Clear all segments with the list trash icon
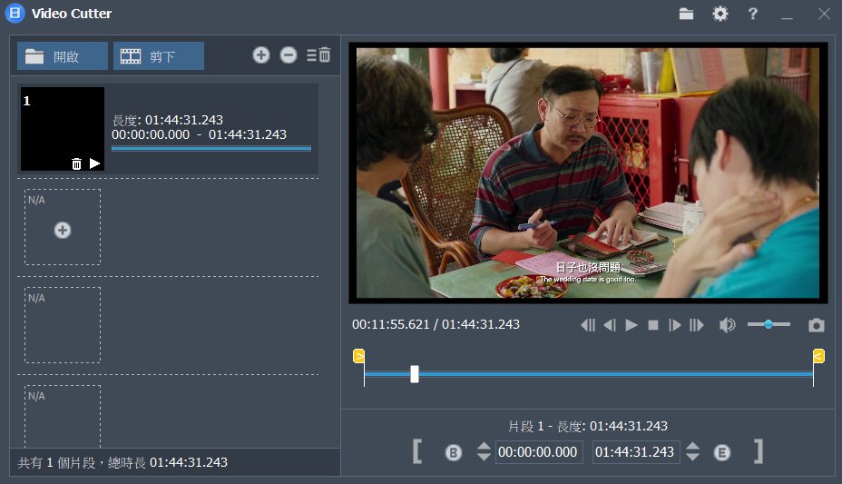 pyautogui.click(x=318, y=55)
